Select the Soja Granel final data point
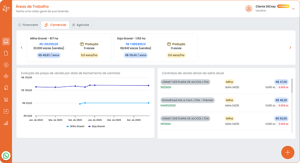The height and width of the screenshot is (163, 300). (x=149, y=86)
